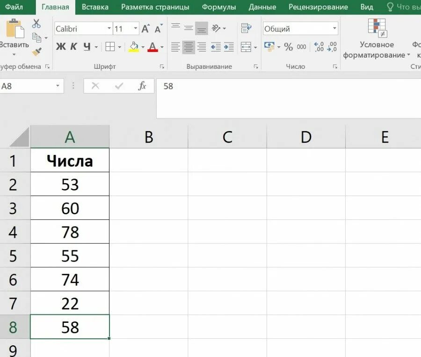The width and height of the screenshot is (421, 357).
Task: Click the Format Painter brush icon
Action: point(36,52)
